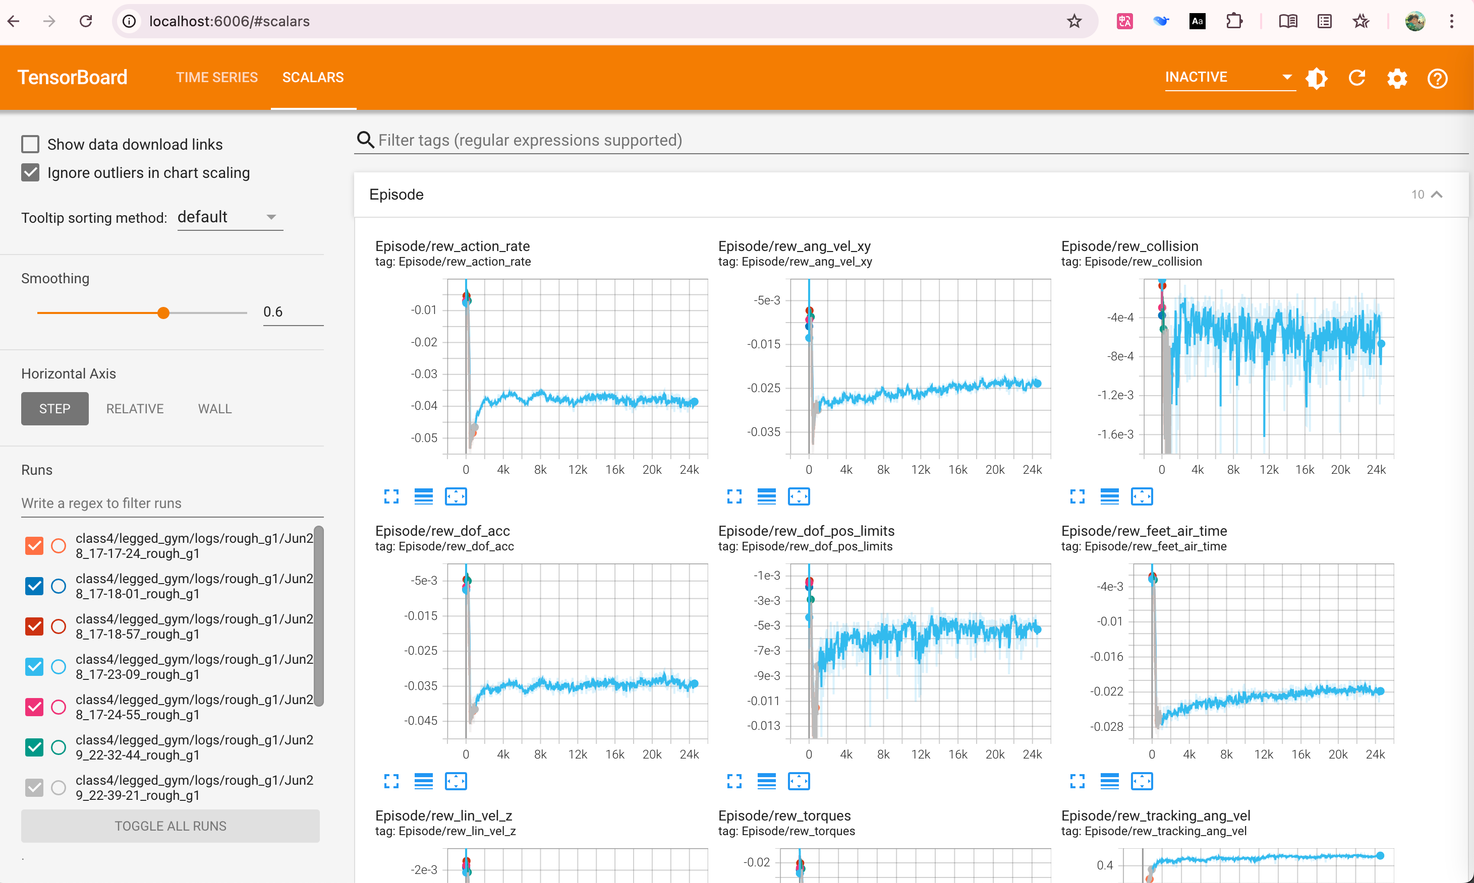Open TensorBoard settings gear

1397,78
